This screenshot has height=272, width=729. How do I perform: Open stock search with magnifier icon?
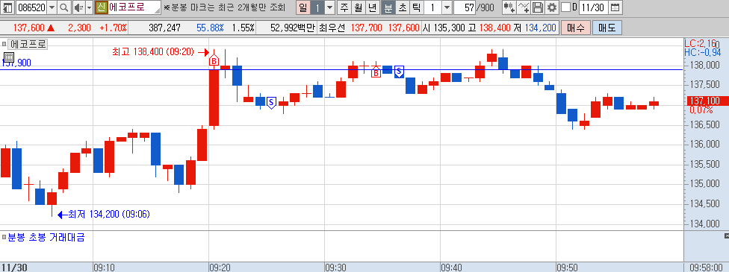tap(64, 7)
